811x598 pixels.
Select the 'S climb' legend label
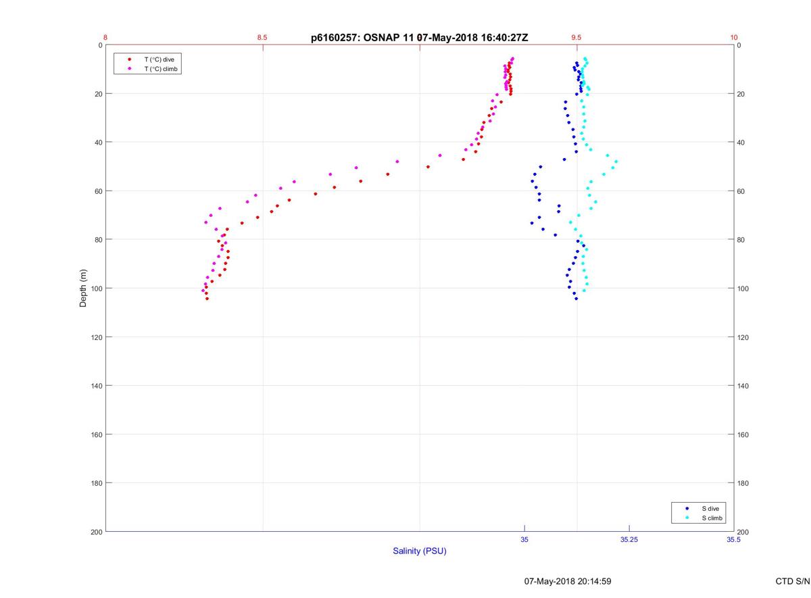tap(712, 518)
